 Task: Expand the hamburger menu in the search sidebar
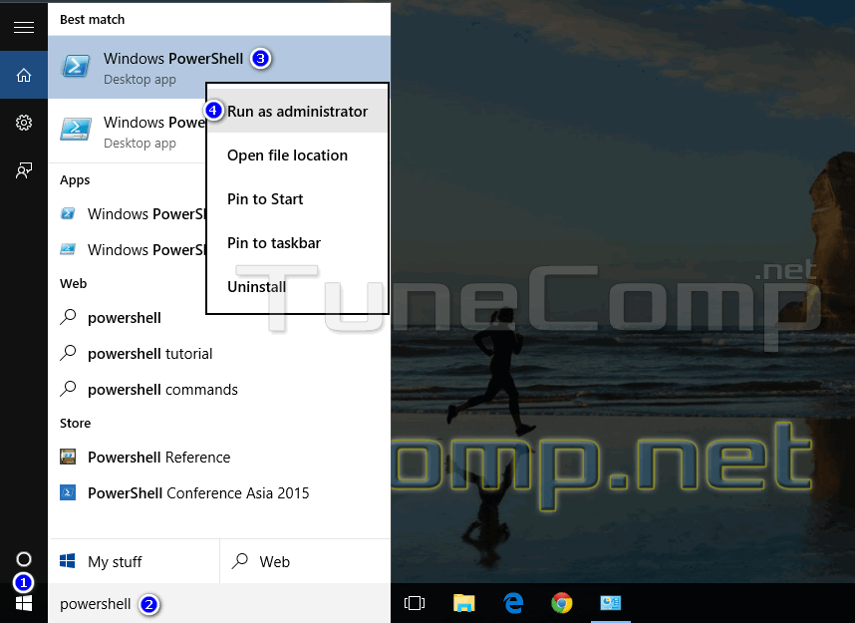(x=24, y=27)
